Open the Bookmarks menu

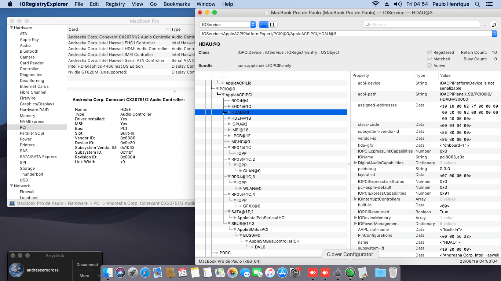click(x=177, y=4)
